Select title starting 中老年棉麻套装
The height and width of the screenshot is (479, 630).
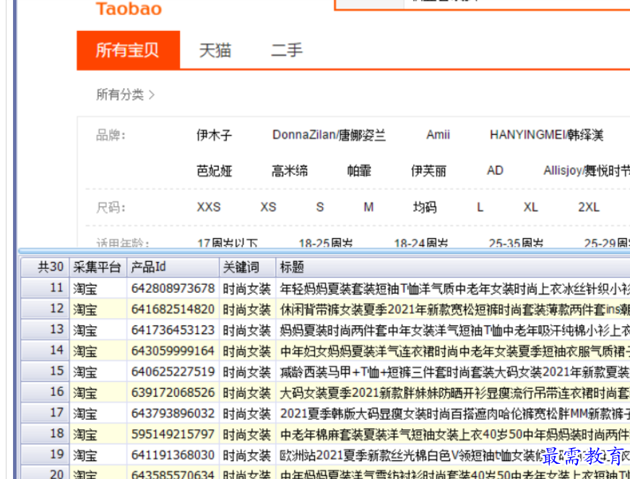click(454, 434)
